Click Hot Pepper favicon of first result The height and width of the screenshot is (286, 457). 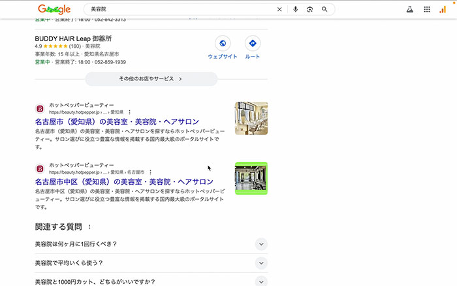[40, 109]
